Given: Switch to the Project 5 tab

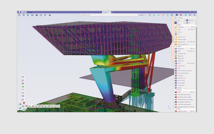Looking at the screenshot, I should pos(106,12).
